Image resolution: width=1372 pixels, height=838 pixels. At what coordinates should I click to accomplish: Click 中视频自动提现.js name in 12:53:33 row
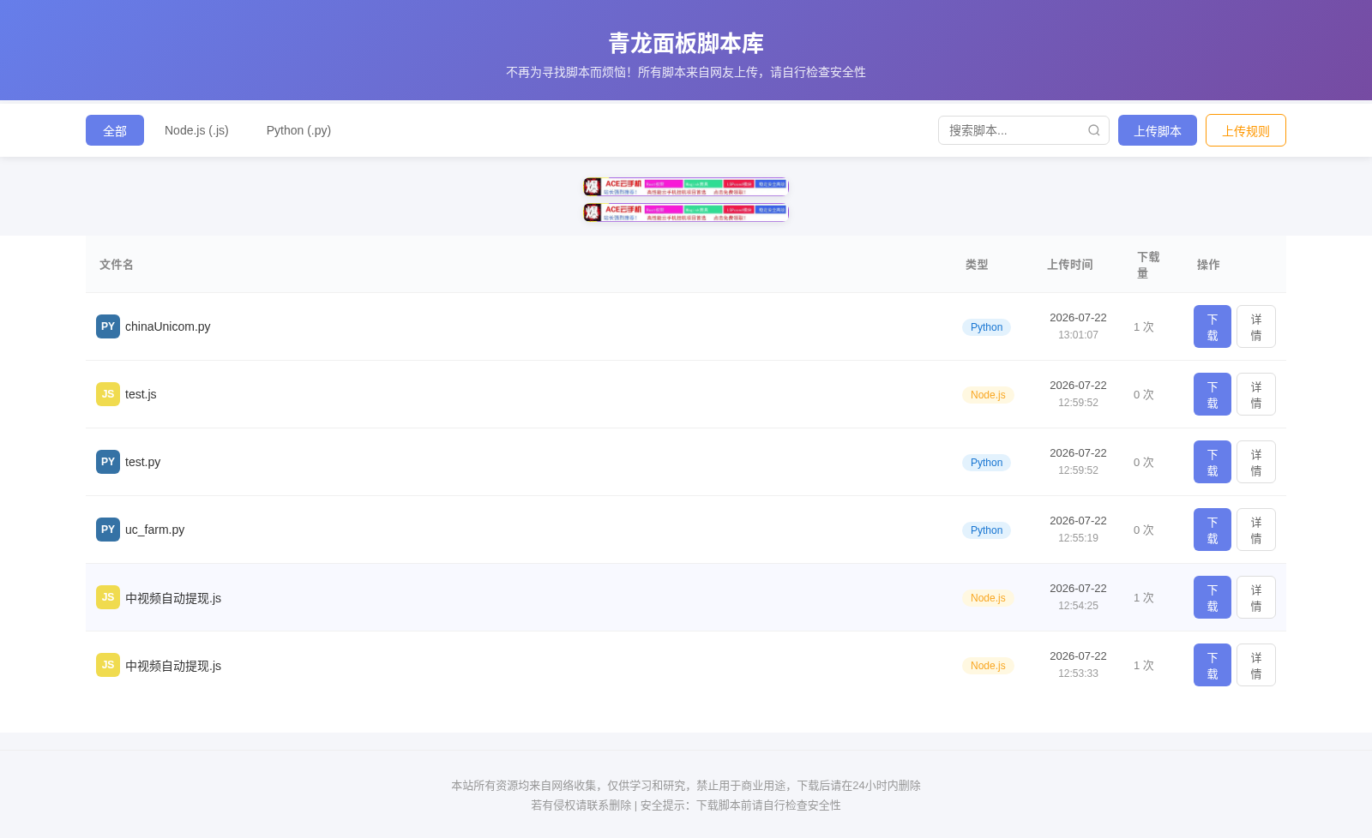pos(173,666)
